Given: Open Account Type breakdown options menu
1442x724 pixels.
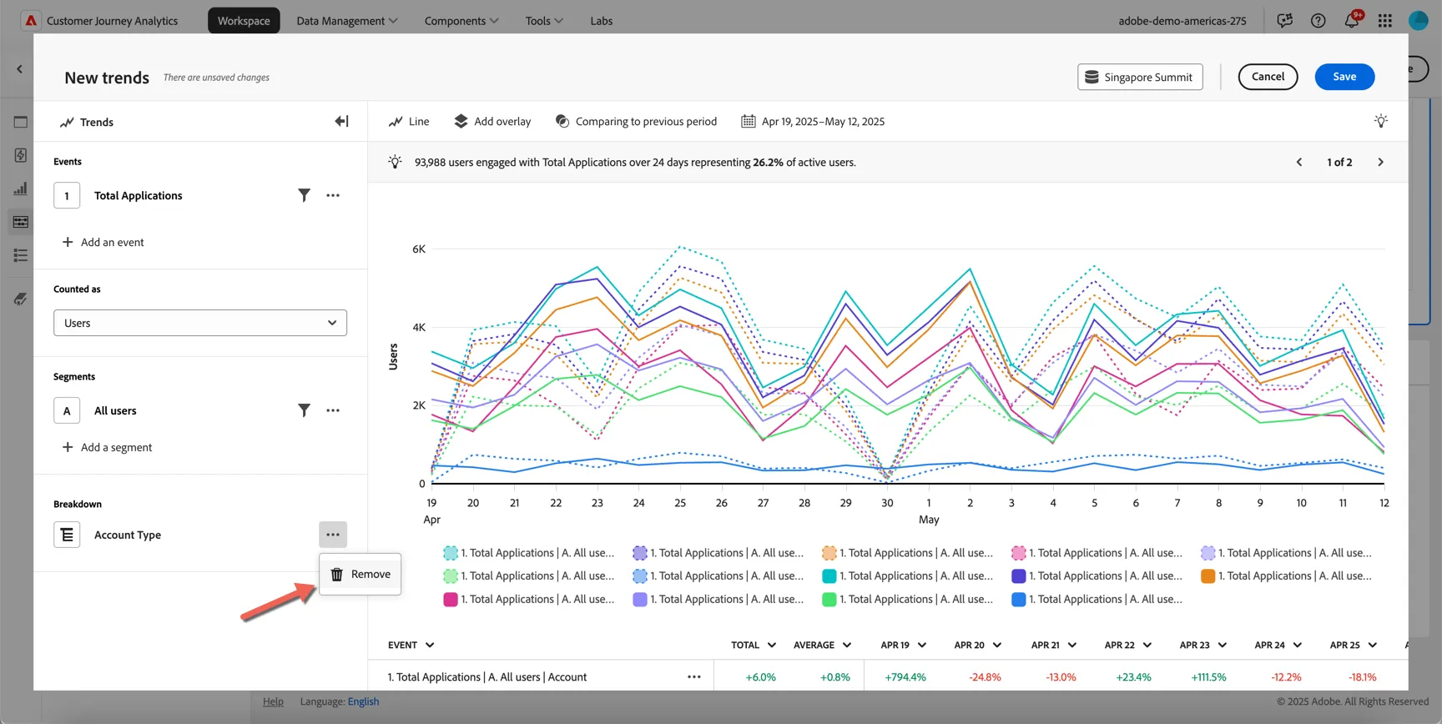Looking at the screenshot, I should click(333, 535).
